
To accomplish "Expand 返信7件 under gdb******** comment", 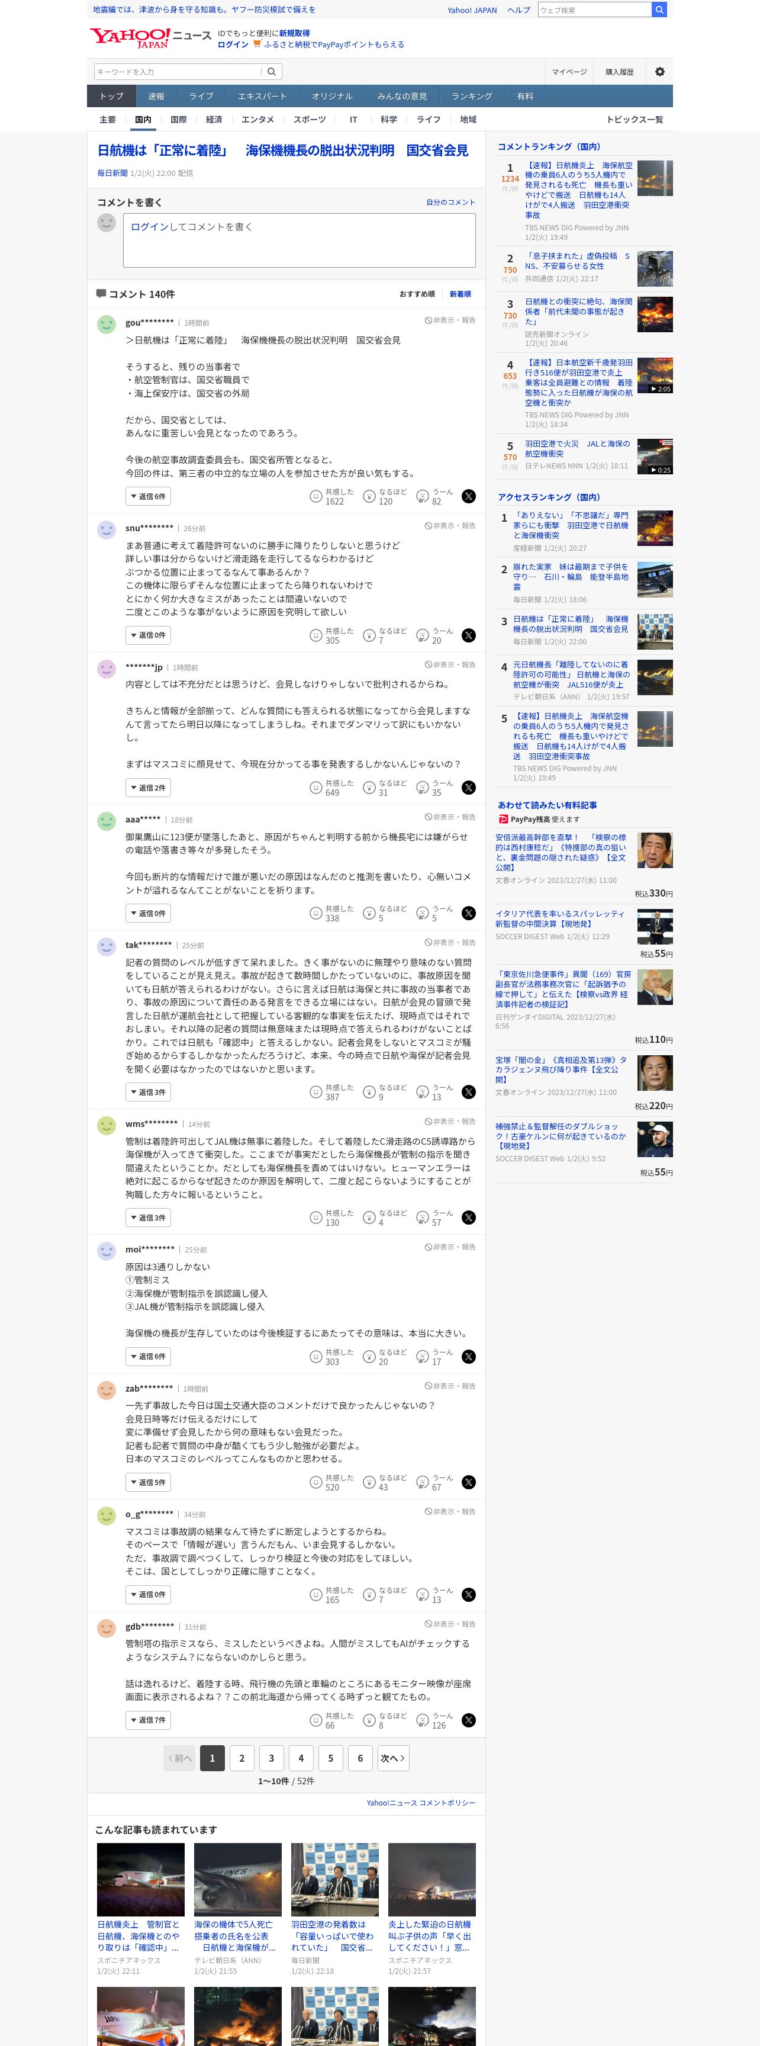I will point(148,1720).
